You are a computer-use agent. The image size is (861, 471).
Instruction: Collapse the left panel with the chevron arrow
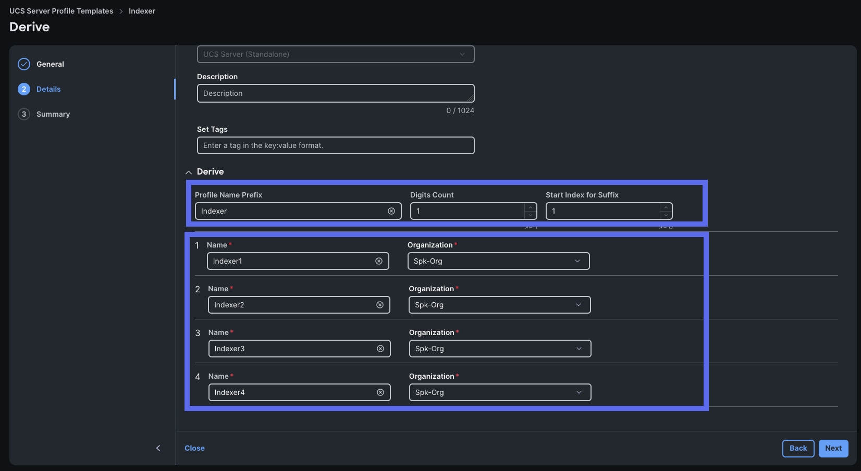click(158, 448)
